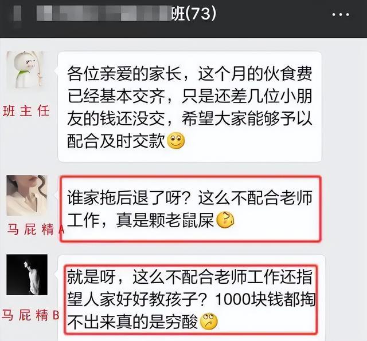Tap the black-and-white silhouette avatar
Viewport: 367px width, 341px height.
(x=27, y=275)
